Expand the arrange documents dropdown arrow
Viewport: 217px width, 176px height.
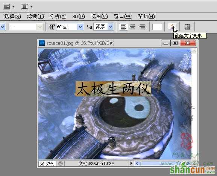pos(13,6)
